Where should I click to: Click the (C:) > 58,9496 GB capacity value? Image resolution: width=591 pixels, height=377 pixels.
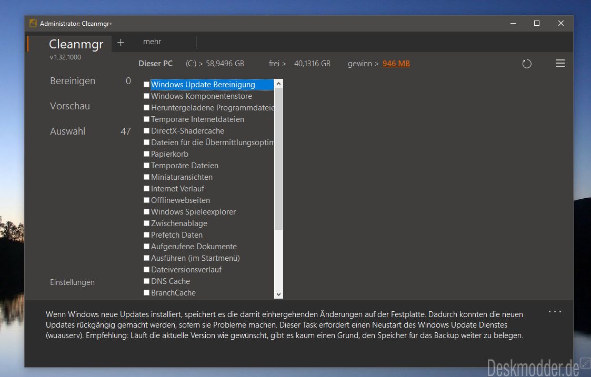[215, 64]
